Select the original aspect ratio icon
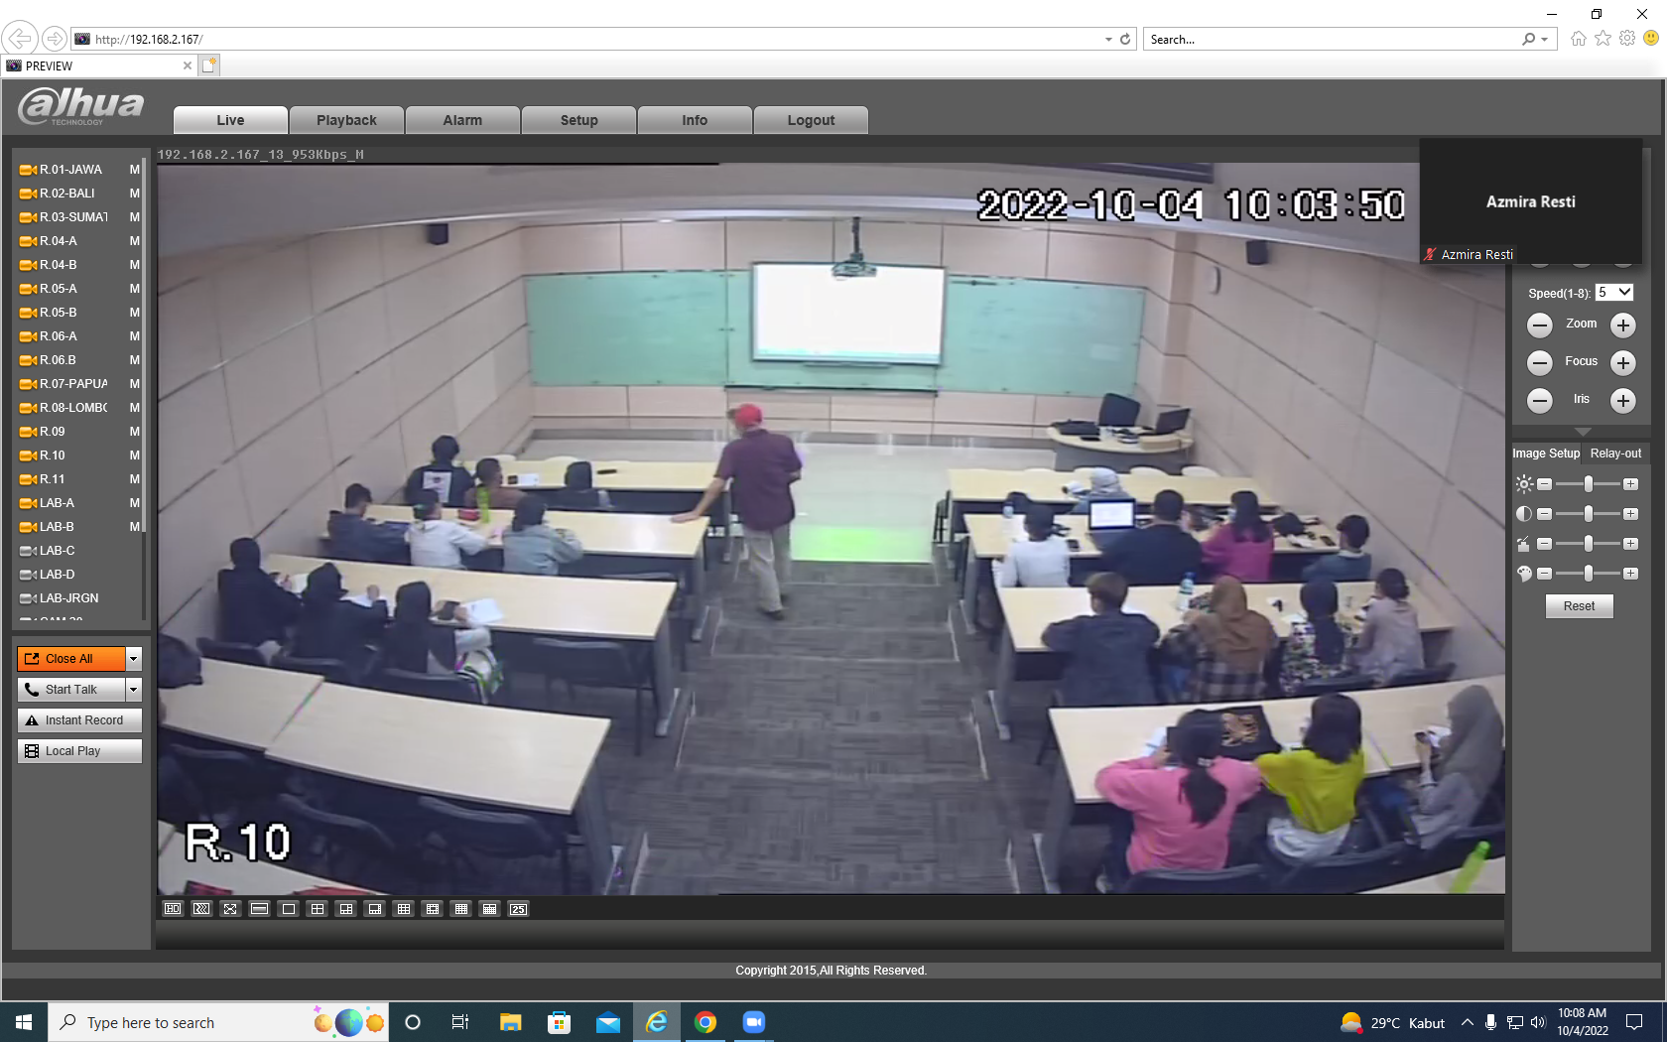The height and width of the screenshot is (1042, 1667). click(259, 909)
